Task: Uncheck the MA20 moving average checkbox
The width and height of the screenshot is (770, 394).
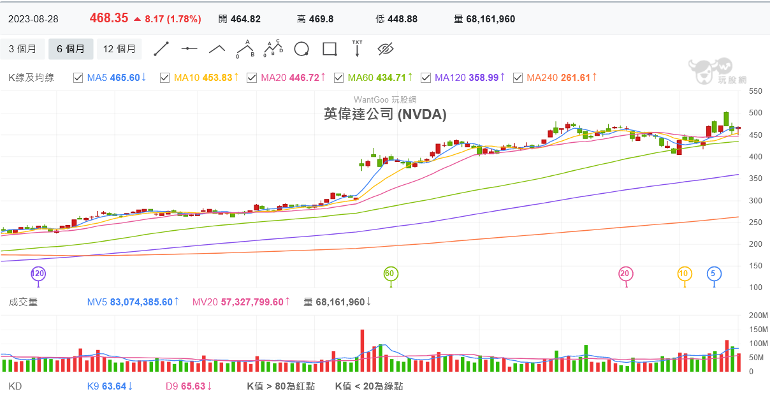Action: [252, 78]
